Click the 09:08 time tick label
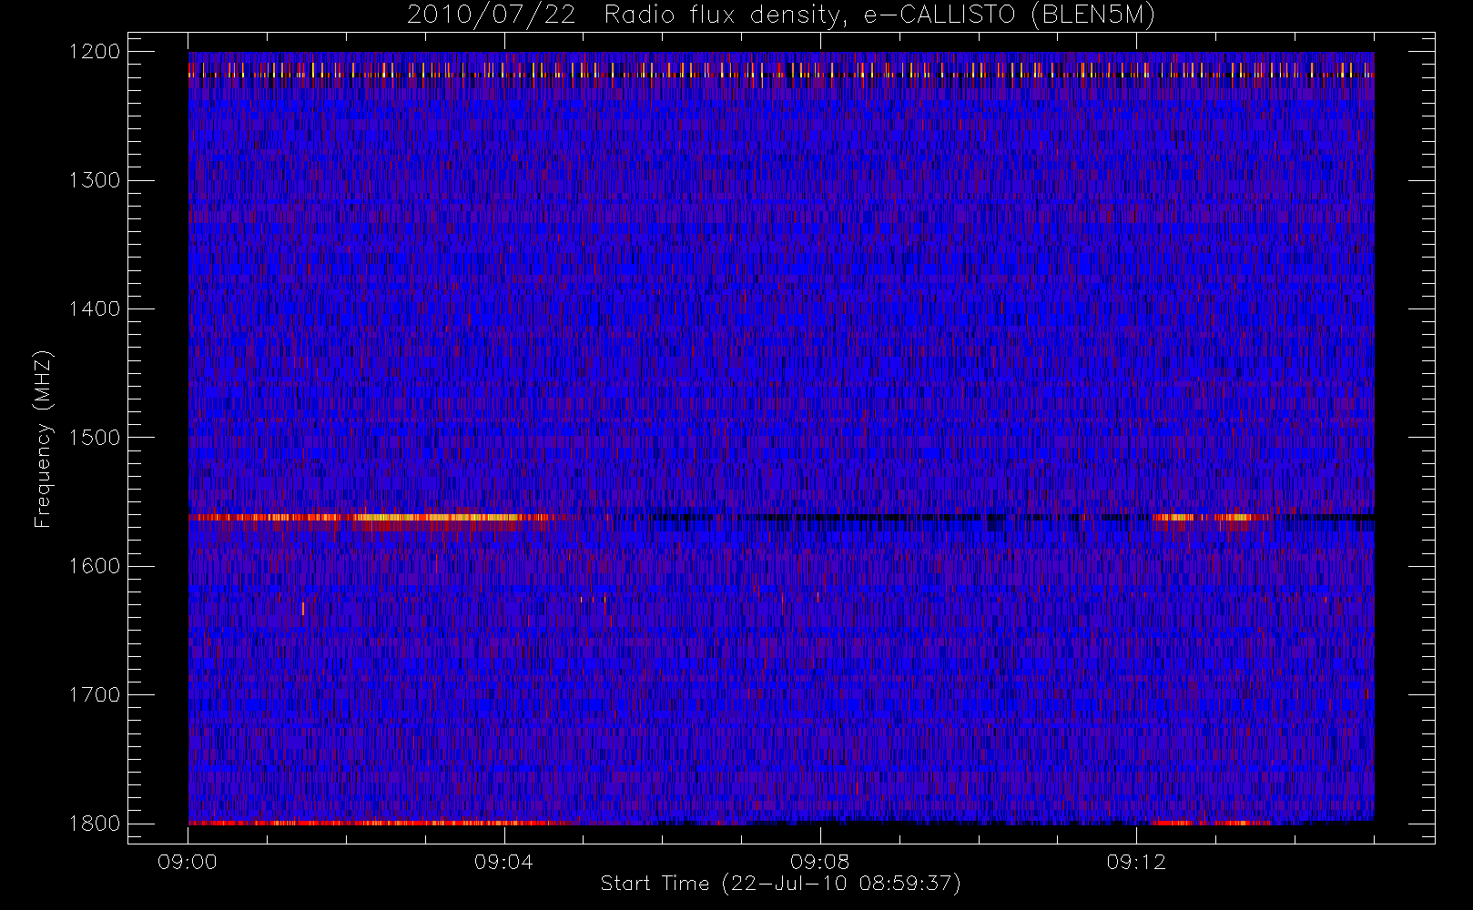Image resolution: width=1473 pixels, height=910 pixels. click(819, 862)
